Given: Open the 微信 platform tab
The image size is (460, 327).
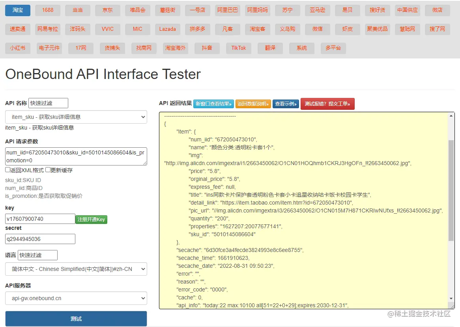Looking at the screenshot, I should [318, 29].
